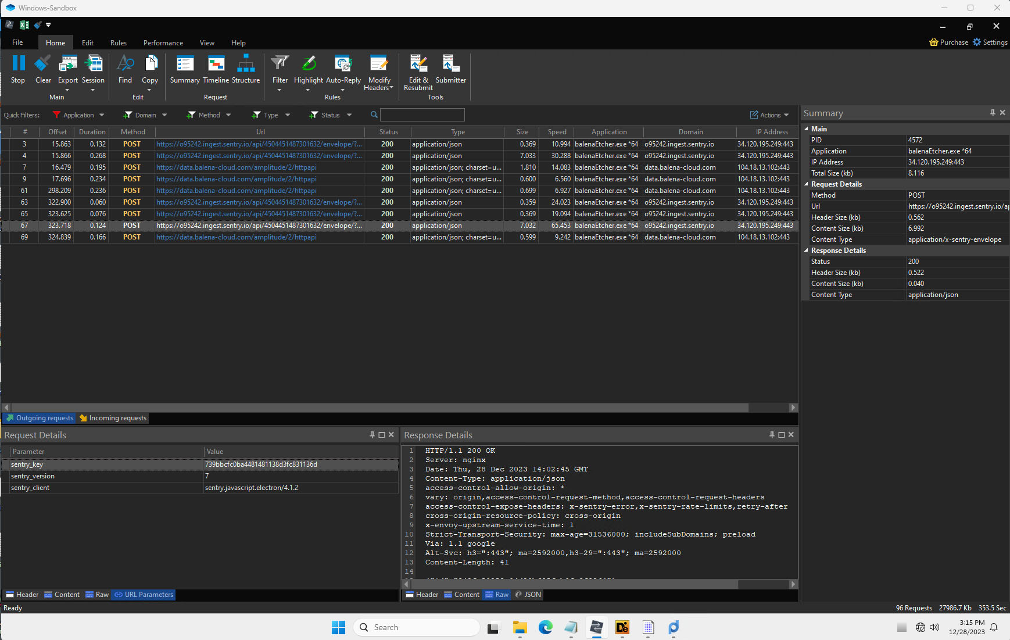Toggle maximize on Response Details panel
The width and height of the screenshot is (1010, 640).
[781, 435]
